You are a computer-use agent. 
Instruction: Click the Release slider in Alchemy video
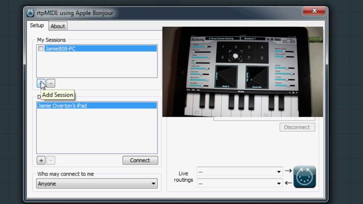(x=285, y=85)
